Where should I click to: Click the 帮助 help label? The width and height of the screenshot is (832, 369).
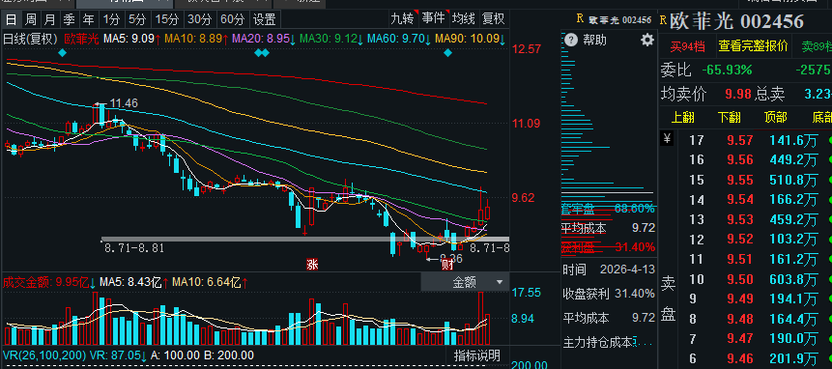click(x=594, y=40)
